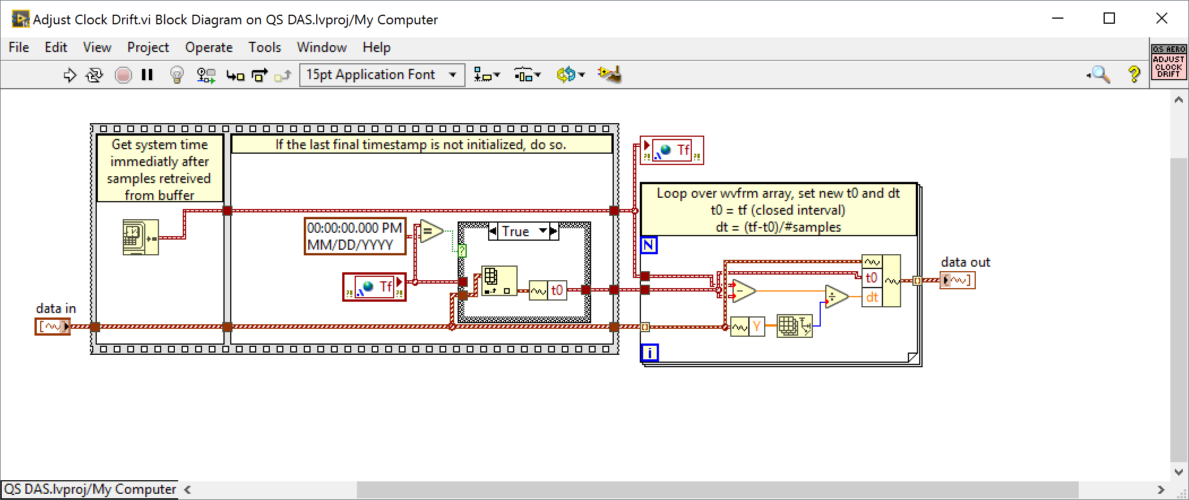Viewport: 1189px width, 500px height.
Task: Open the Operate menu
Action: [x=209, y=47]
